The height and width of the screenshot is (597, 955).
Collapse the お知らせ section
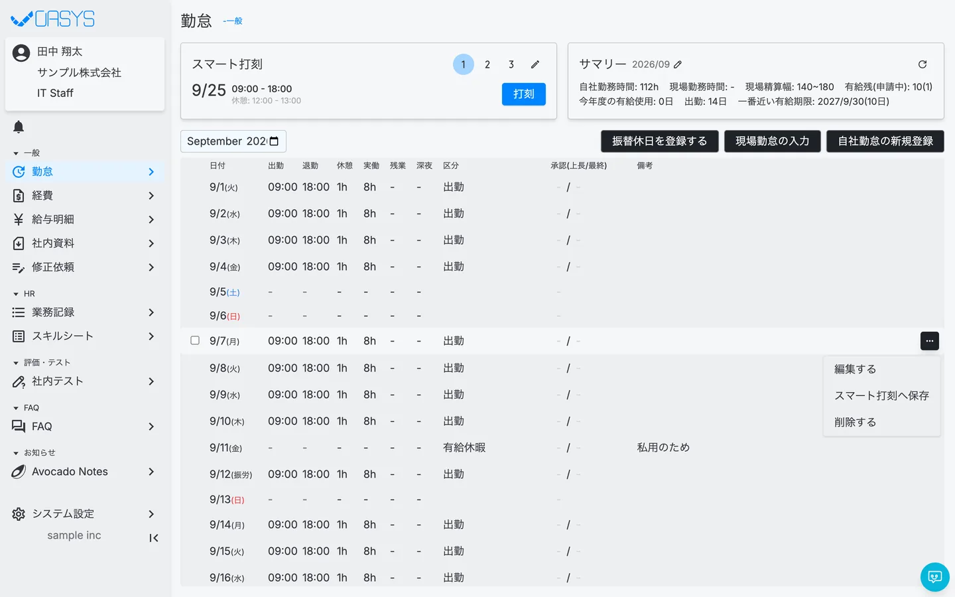(34, 453)
